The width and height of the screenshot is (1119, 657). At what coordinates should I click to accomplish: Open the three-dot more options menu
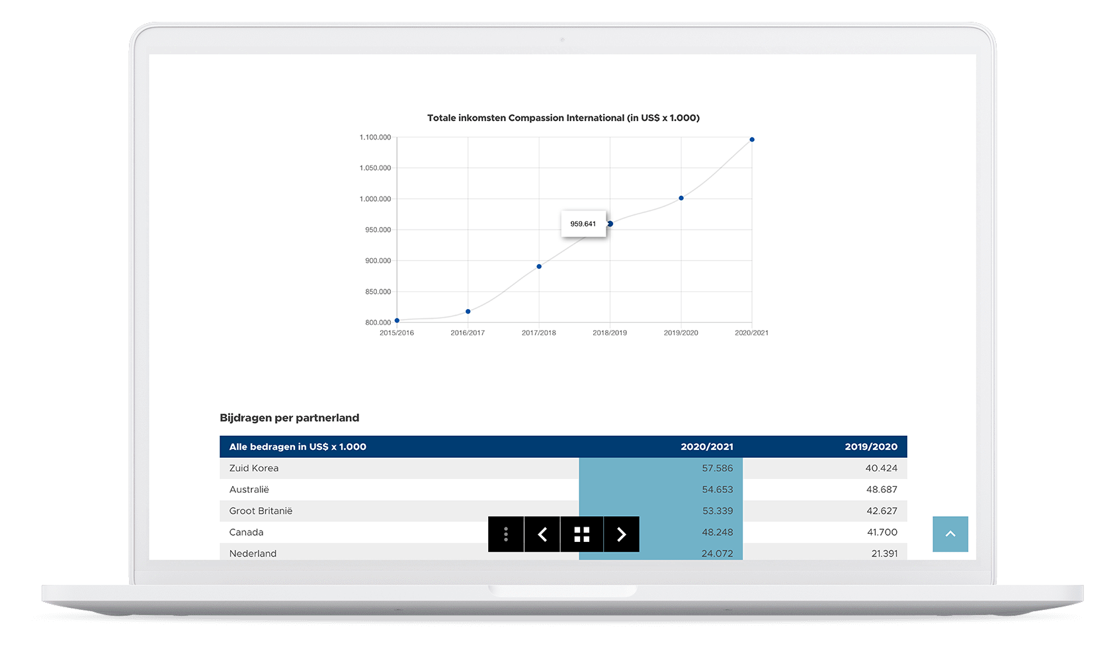(x=506, y=534)
